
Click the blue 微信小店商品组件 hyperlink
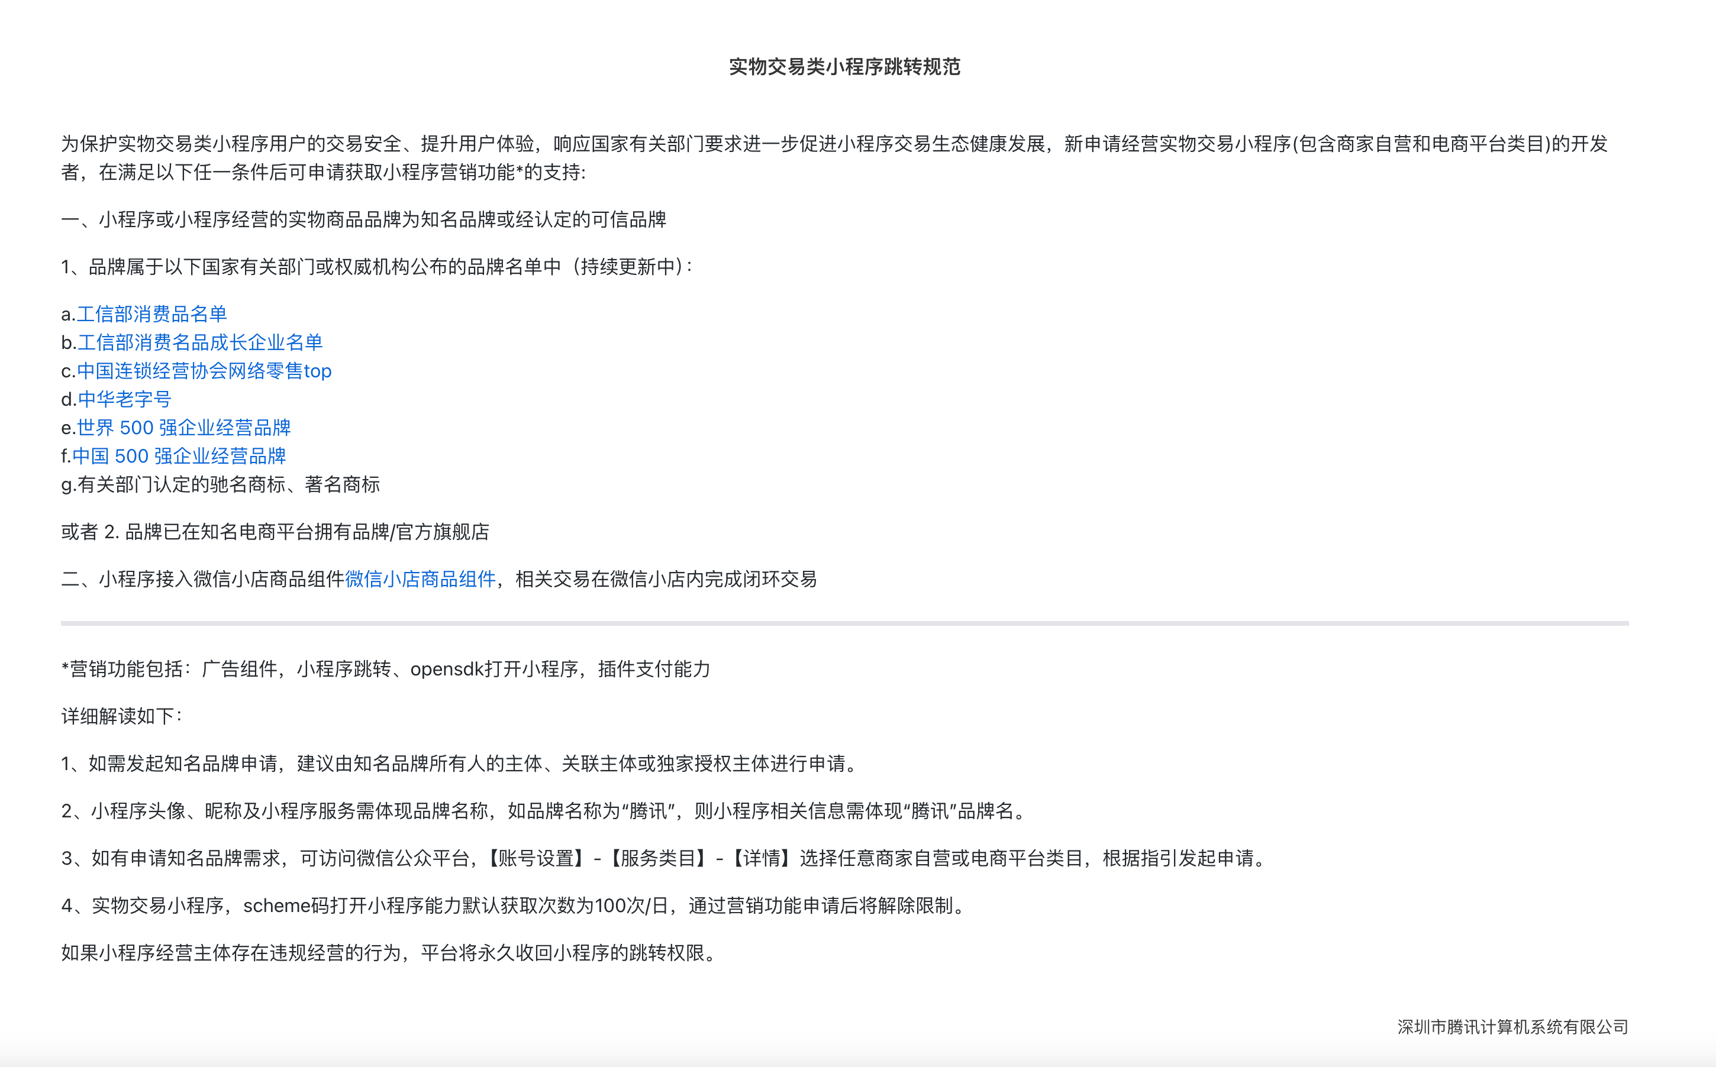click(420, 580)
